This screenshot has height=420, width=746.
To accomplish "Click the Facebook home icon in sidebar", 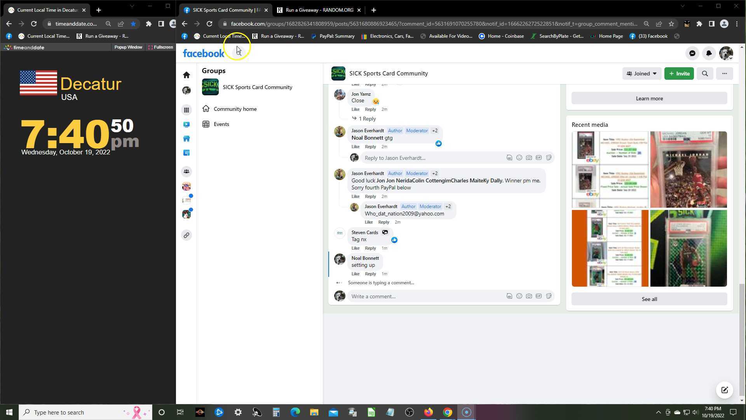I will [x=186, y=75].
